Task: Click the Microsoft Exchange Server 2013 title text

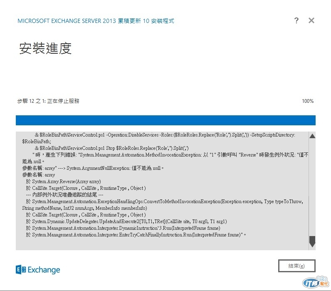Action: pos(96,21)
